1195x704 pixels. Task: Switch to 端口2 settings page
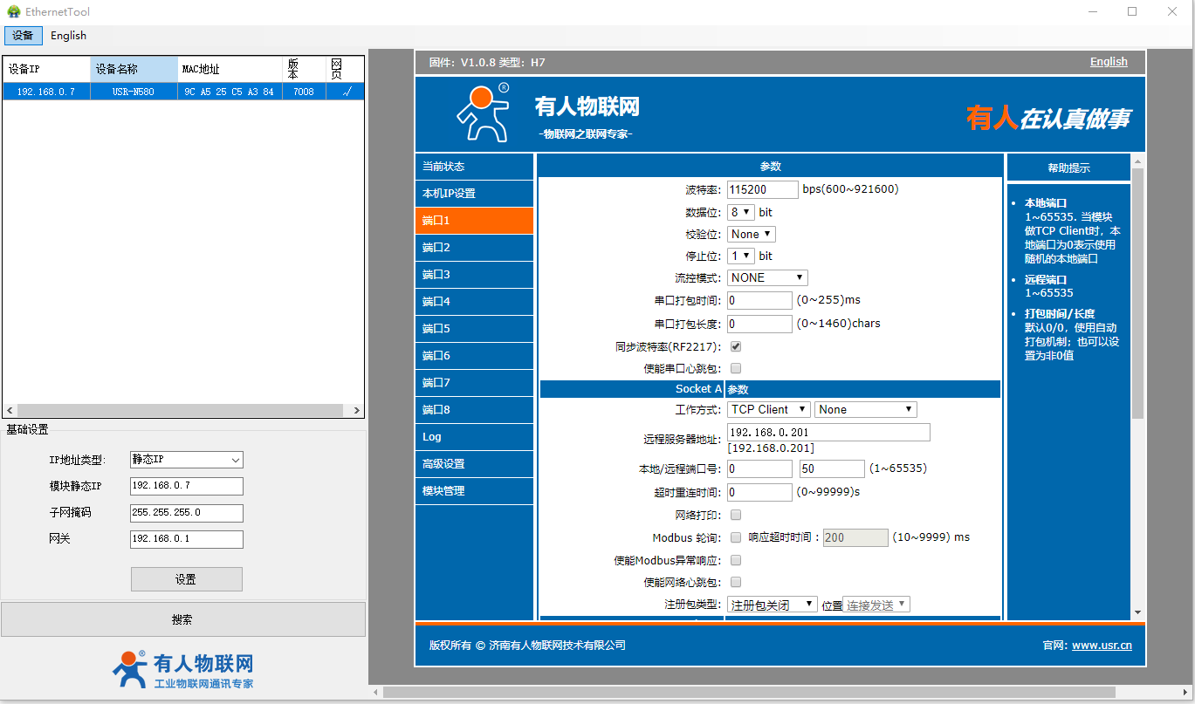[x=474, y=248]
